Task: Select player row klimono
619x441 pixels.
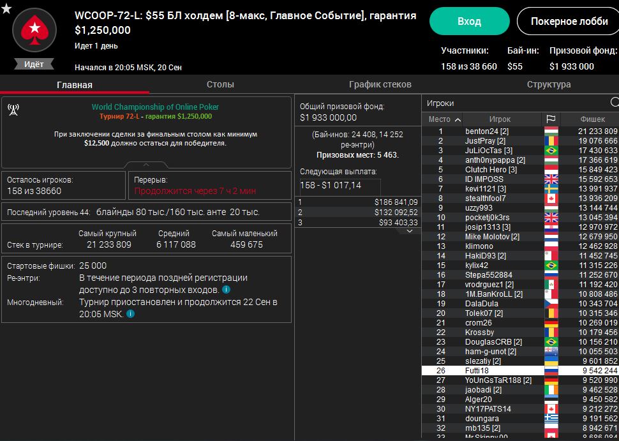Action: tap(520, 246)
